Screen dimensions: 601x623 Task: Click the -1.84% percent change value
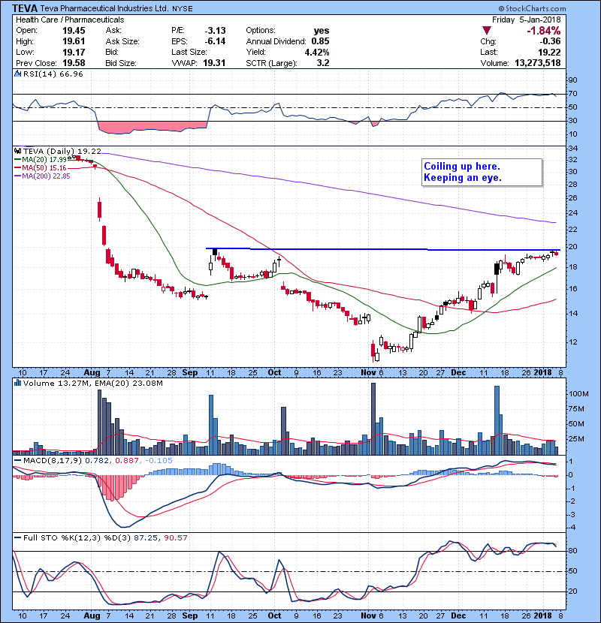(x=543, y=31)
